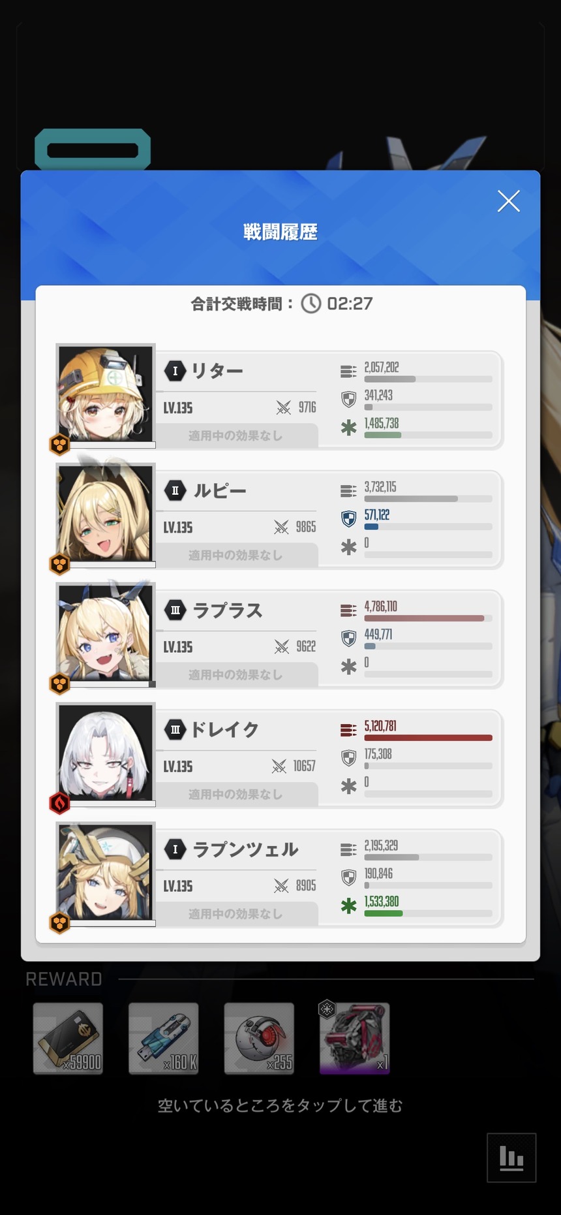Tap the purple equipment reward x1
Screen dimensions: 561x1215
click(x=354, y=1039)
